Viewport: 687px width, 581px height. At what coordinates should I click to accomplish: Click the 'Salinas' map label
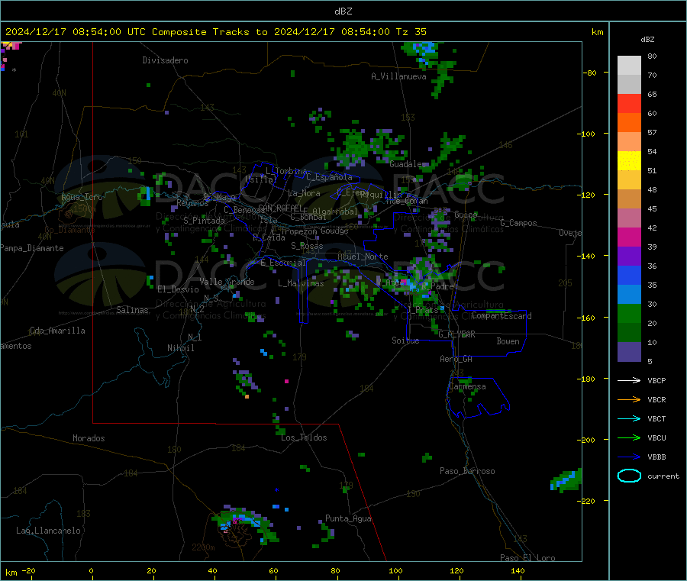click(x=132, y=310)
